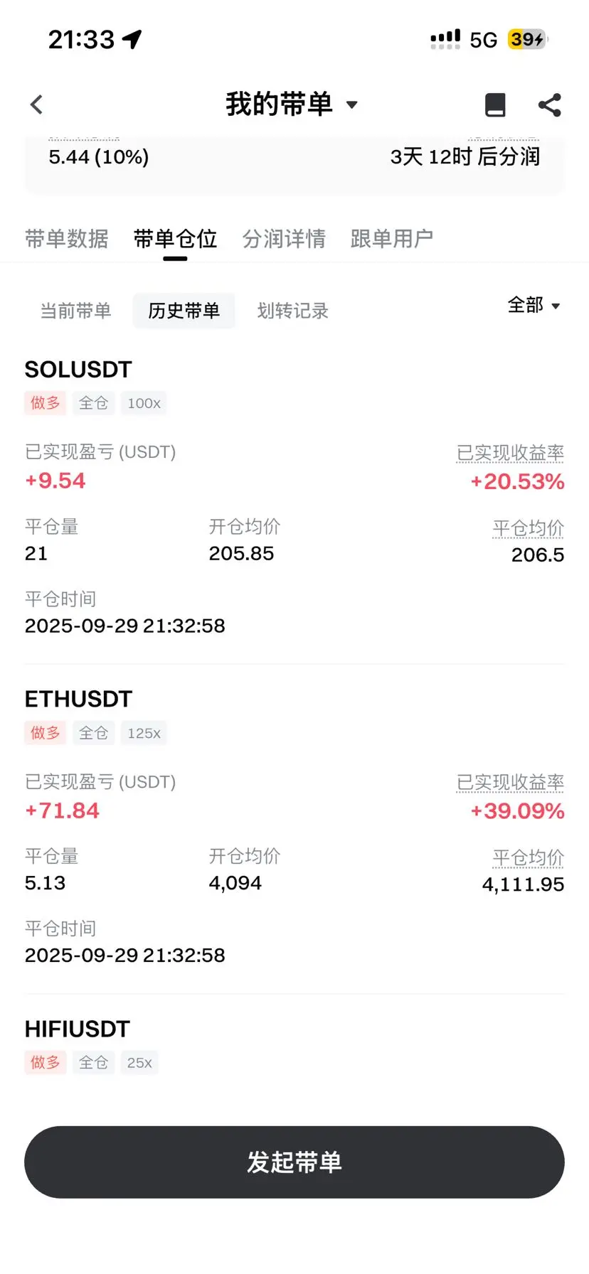Open the guide book icon

495,105
